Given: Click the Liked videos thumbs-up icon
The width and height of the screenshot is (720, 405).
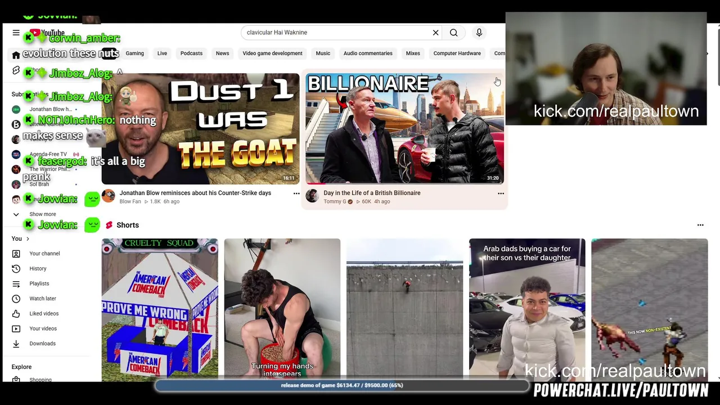Looking at the screenshot, I should [16, 313].
